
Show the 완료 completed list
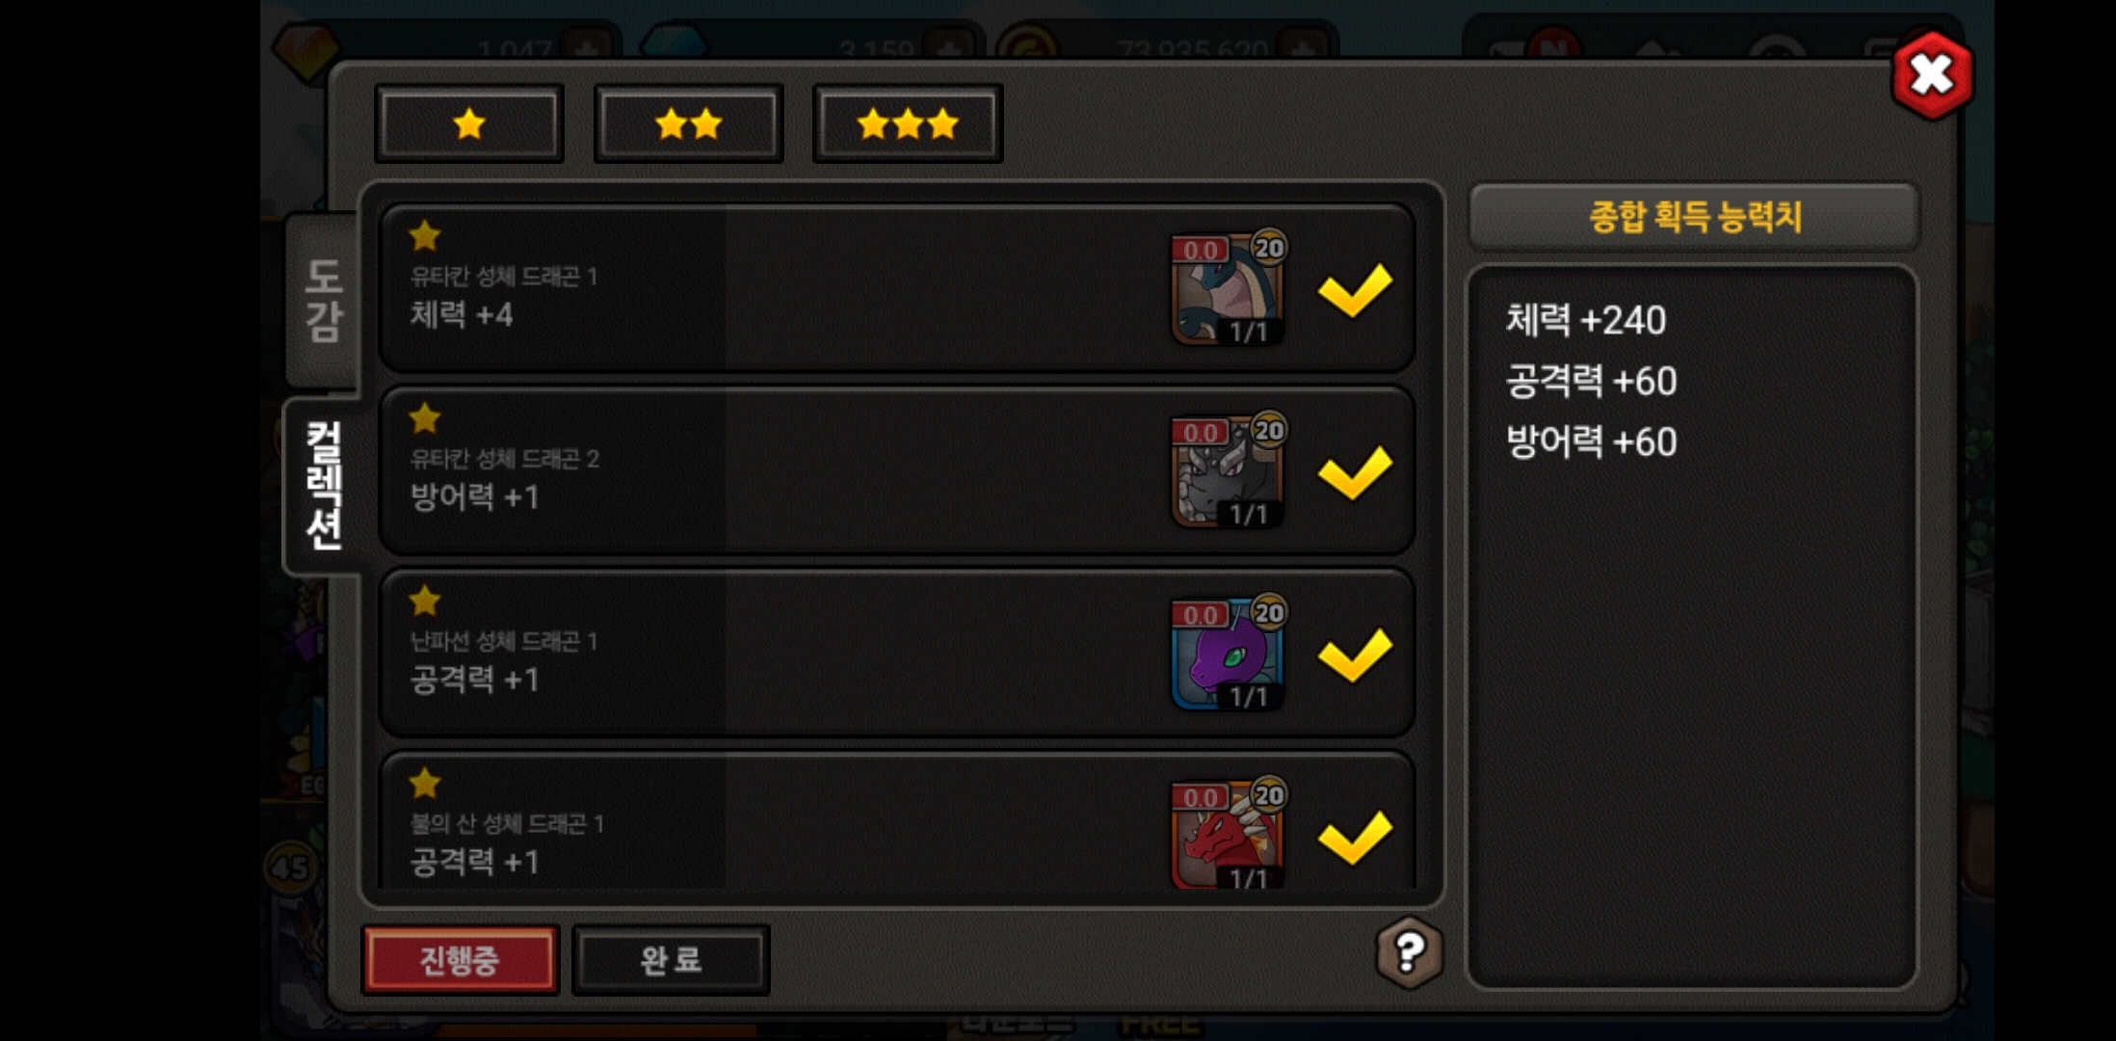pos(671,960)
